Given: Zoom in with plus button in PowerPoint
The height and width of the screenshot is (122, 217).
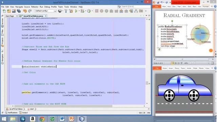Looking at the screenshot, I should click(209, 63).
